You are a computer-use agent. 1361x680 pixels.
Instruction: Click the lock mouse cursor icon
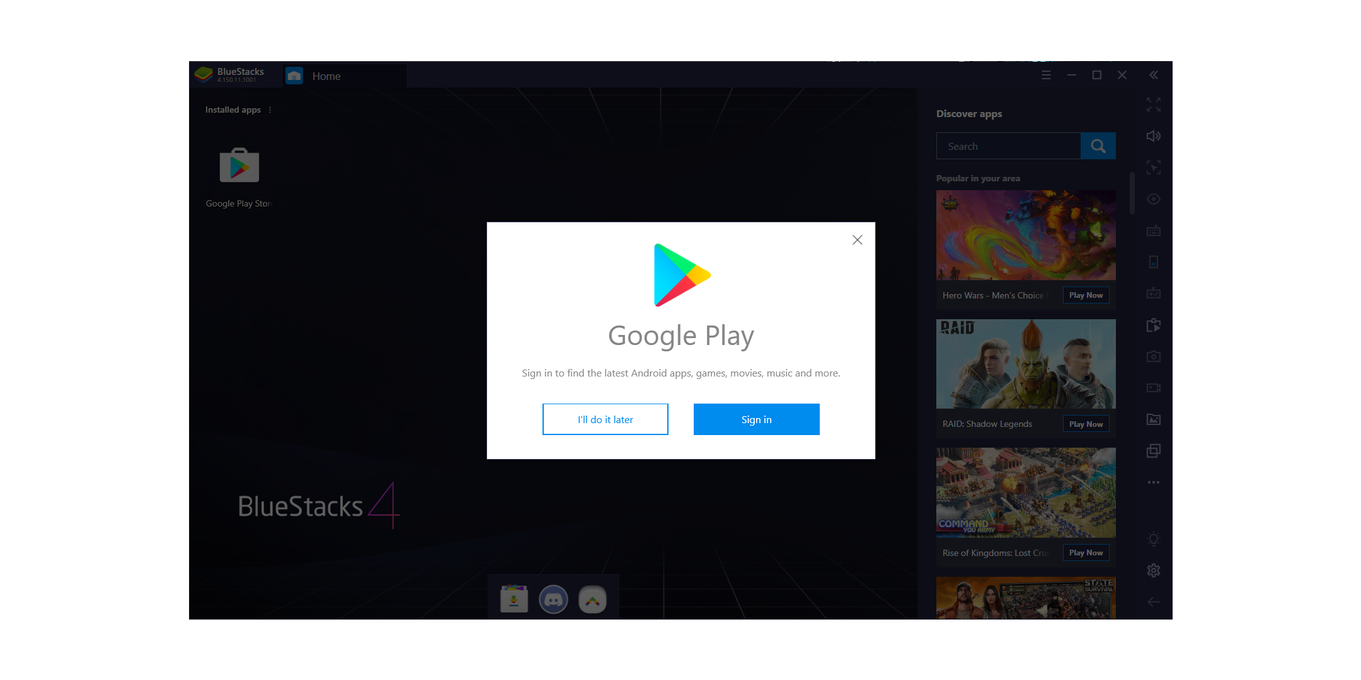(x=1153, y=167)
